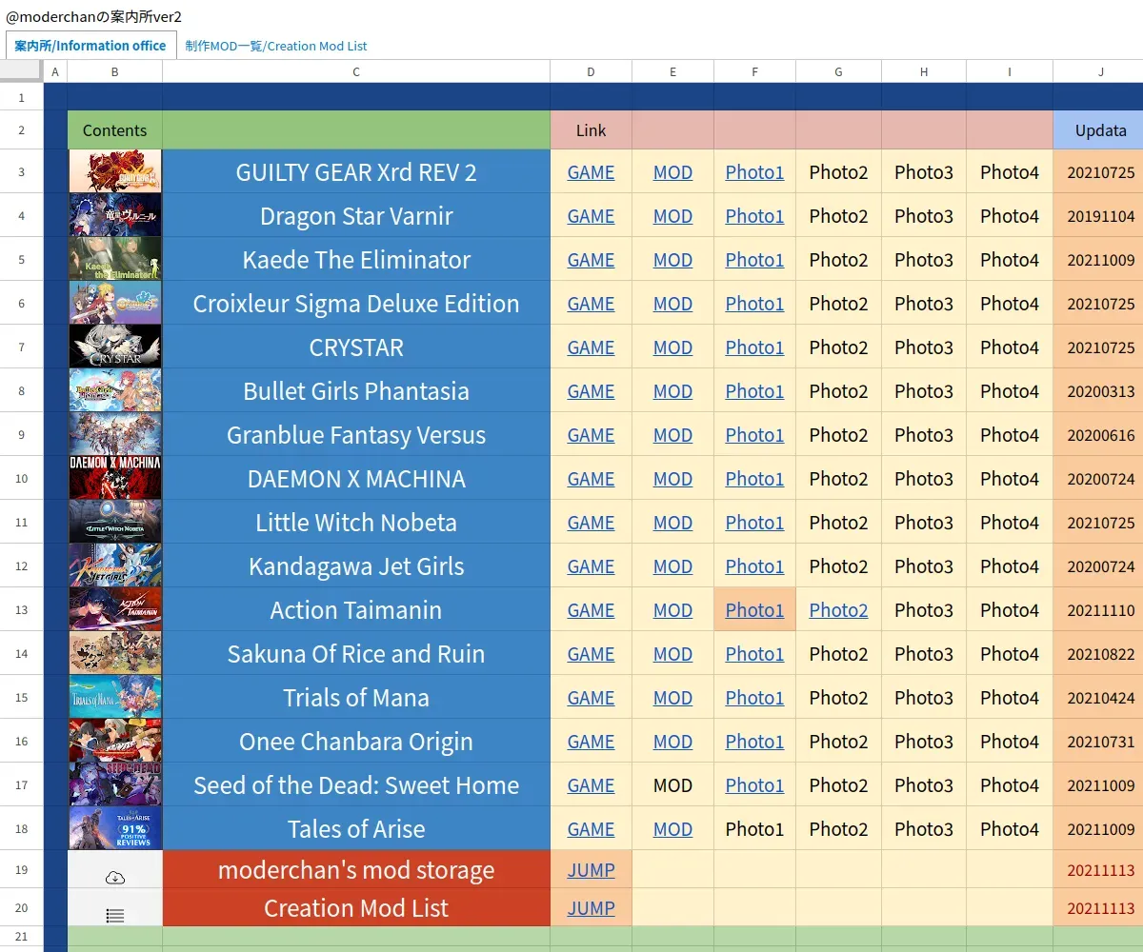The width and height of the screenshot is (1143, 952).
Task: Select row 13 header
Action: point(21,610)
